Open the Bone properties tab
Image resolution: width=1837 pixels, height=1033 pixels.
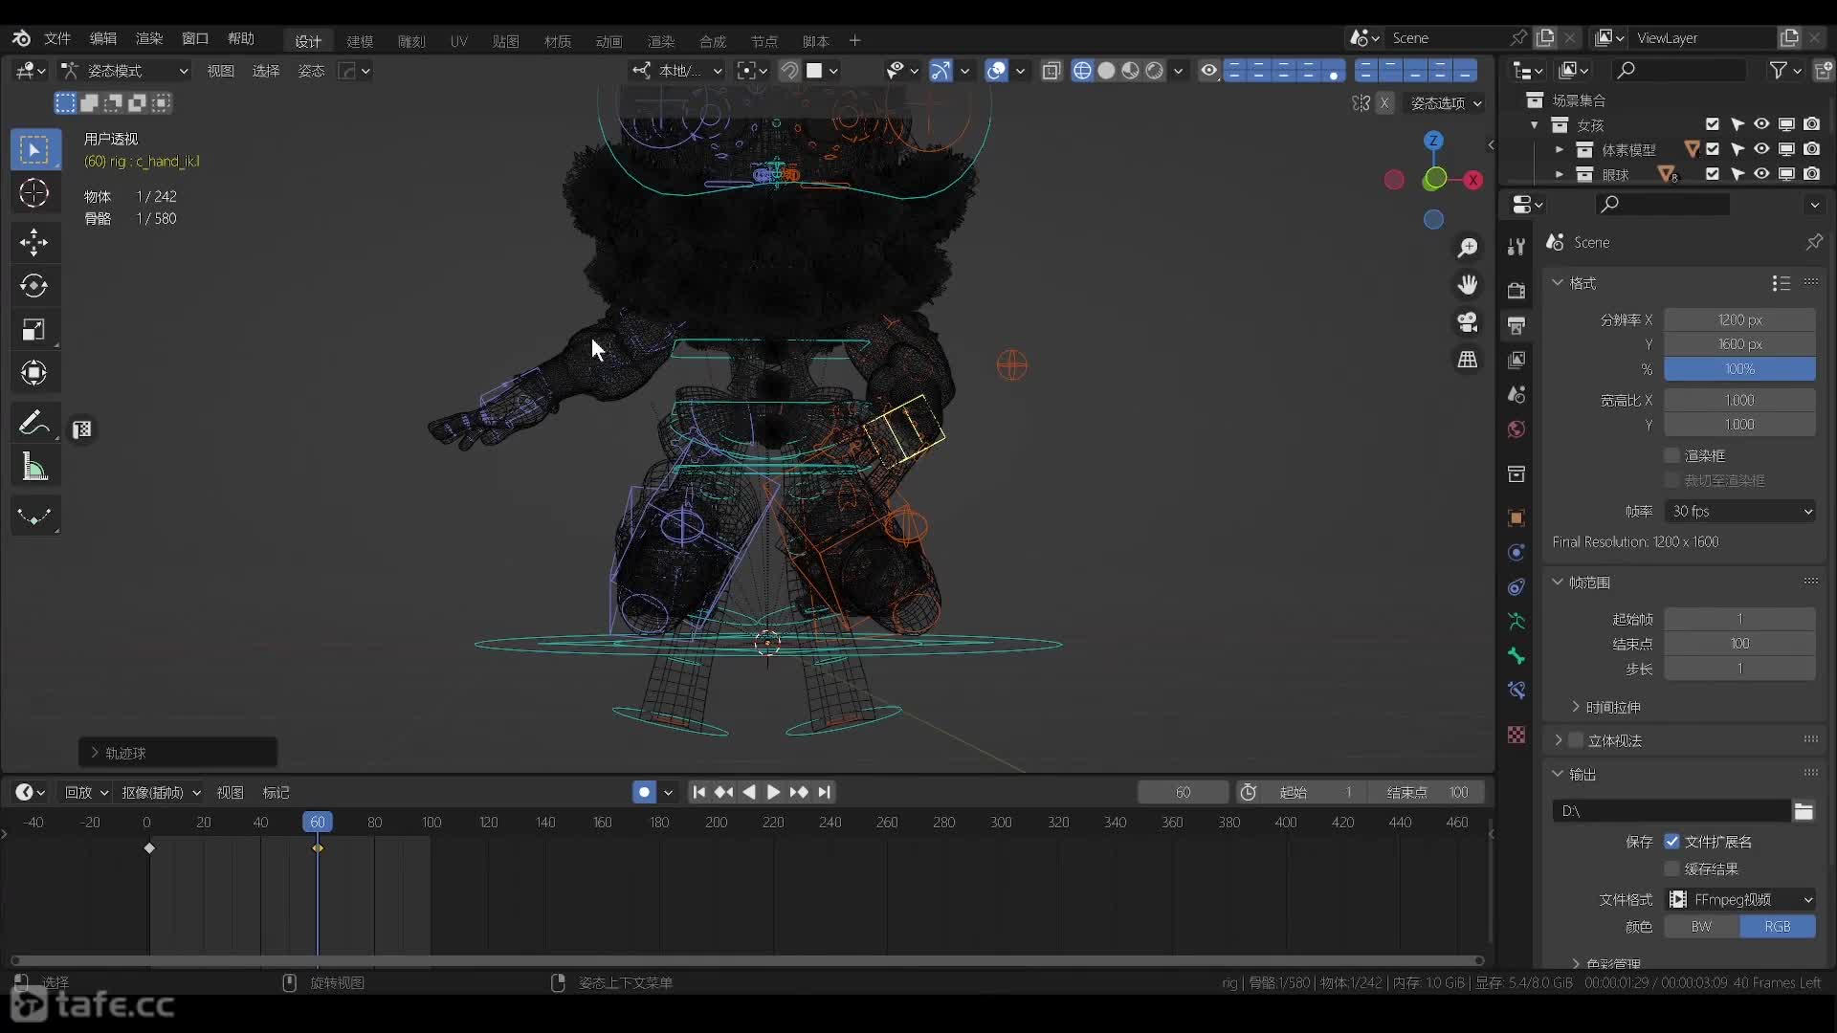[x=1516, y=656]
